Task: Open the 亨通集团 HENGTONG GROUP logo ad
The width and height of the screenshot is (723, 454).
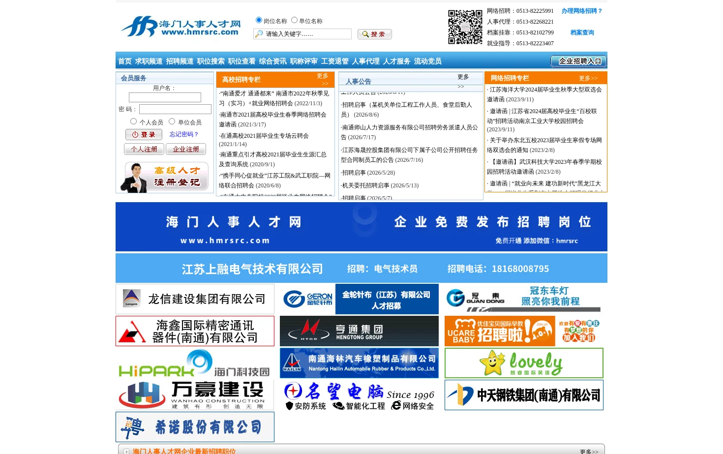Action: point(359,331)
